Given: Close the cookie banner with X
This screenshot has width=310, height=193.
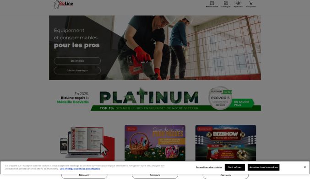Looking at the screenshot, I should 305,167.
